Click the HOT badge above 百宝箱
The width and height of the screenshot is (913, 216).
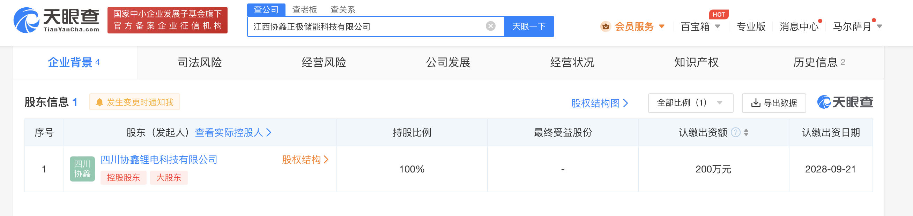point(718,15)
